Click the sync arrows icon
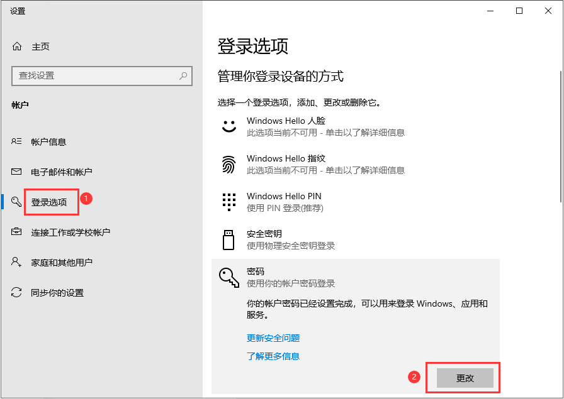 pyautogui.click(x=16, y=292)
